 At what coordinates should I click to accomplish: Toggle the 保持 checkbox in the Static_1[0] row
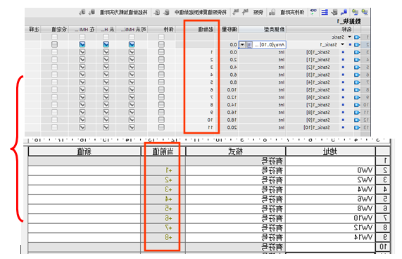161,52
